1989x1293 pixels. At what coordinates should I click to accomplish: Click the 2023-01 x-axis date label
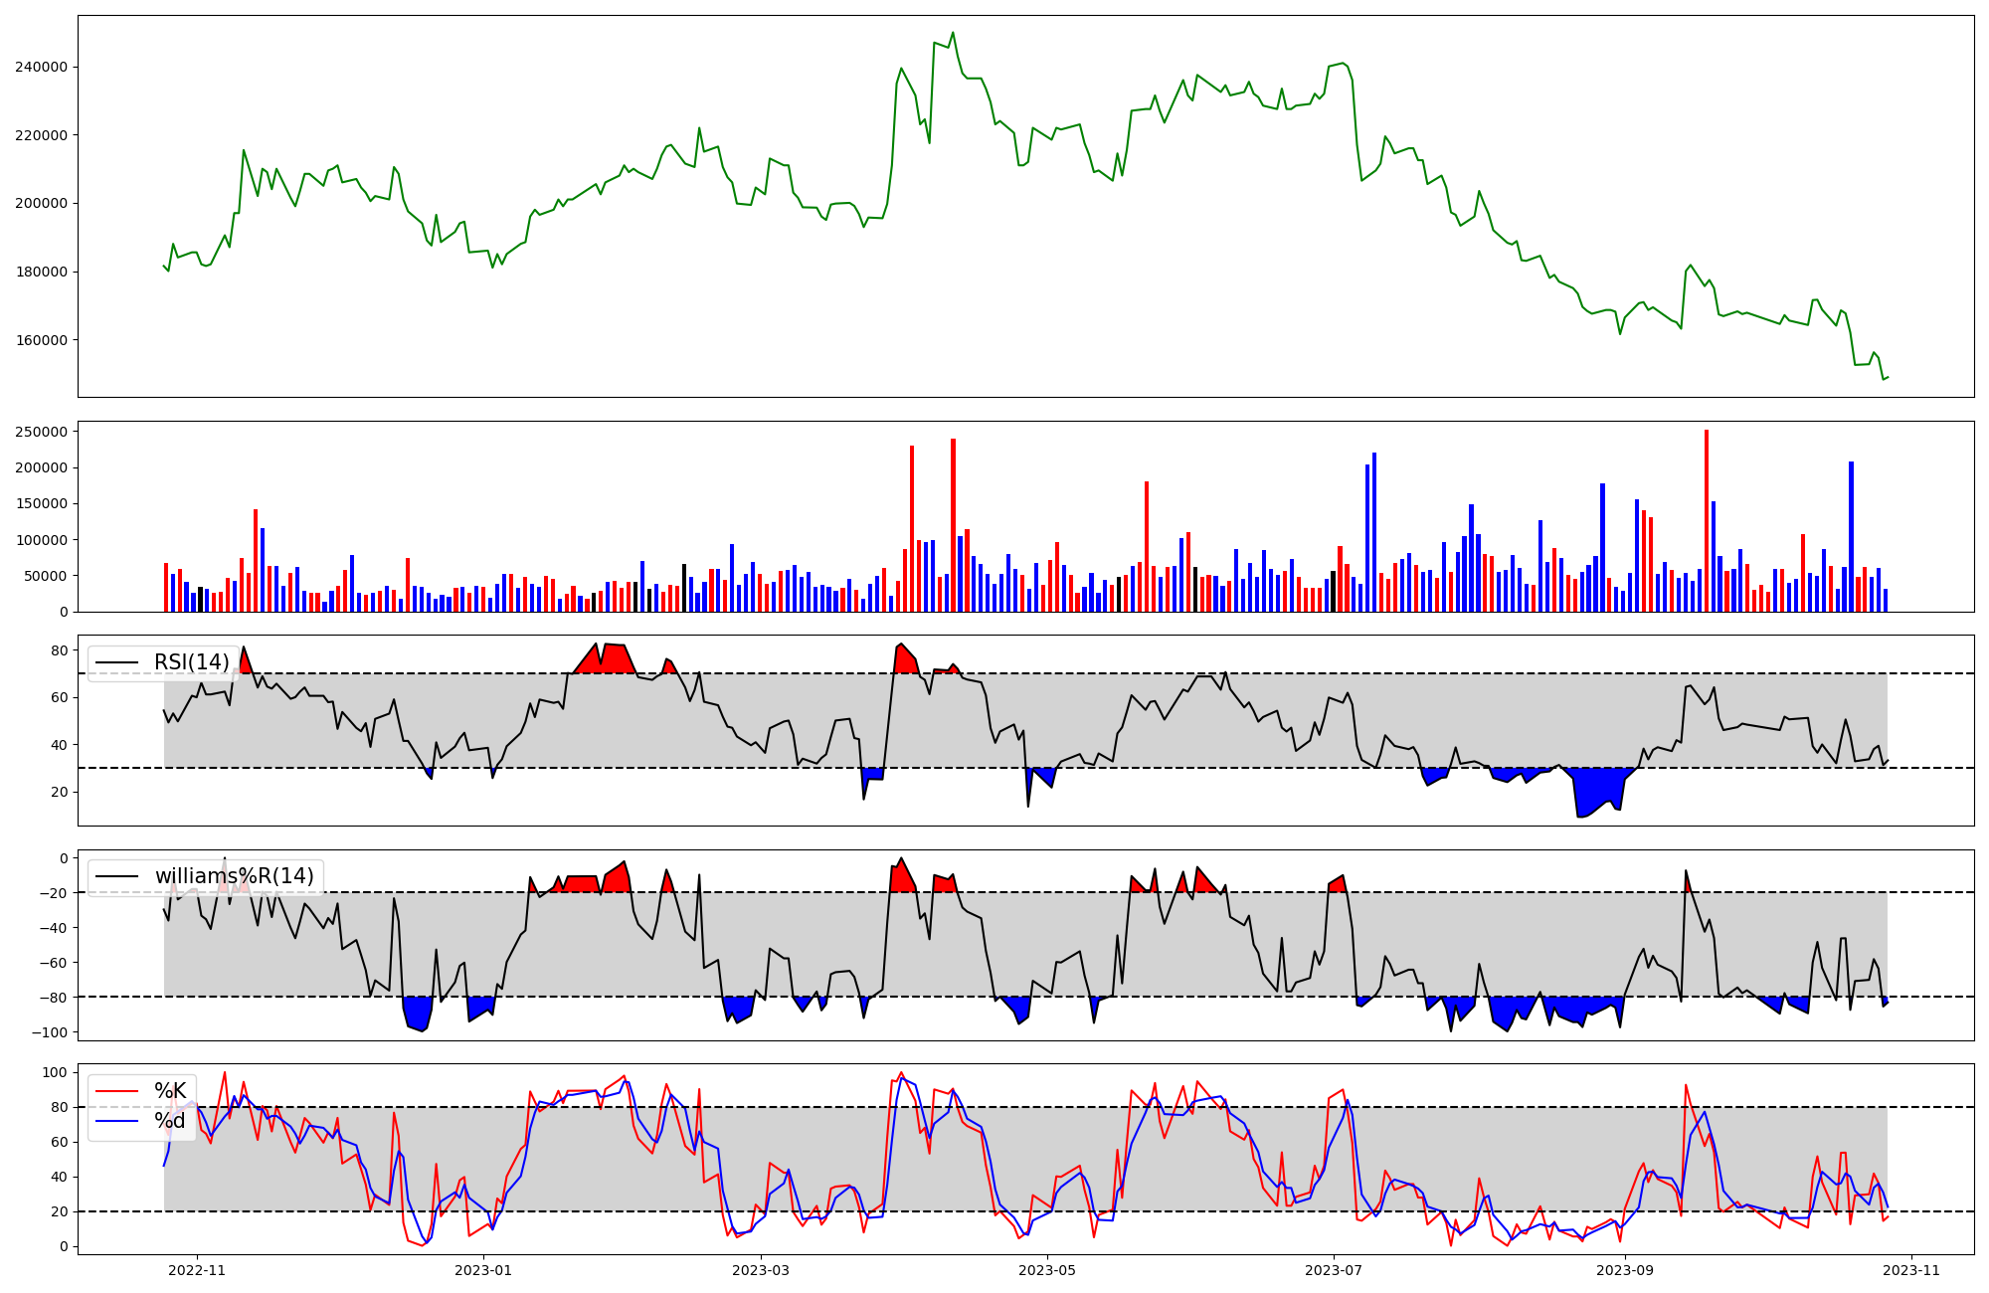click(483, 1270)
